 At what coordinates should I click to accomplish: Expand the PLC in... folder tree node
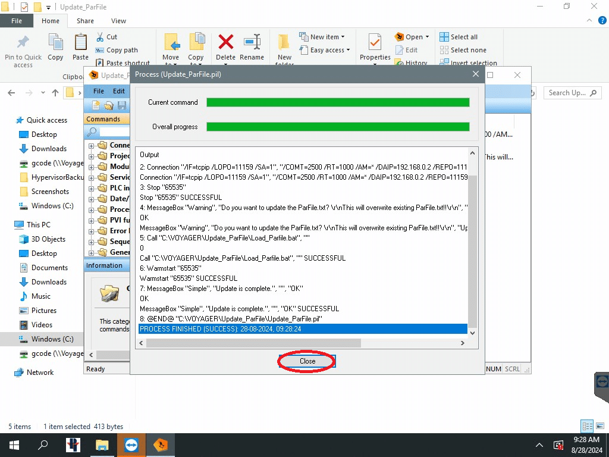(91, 188)
